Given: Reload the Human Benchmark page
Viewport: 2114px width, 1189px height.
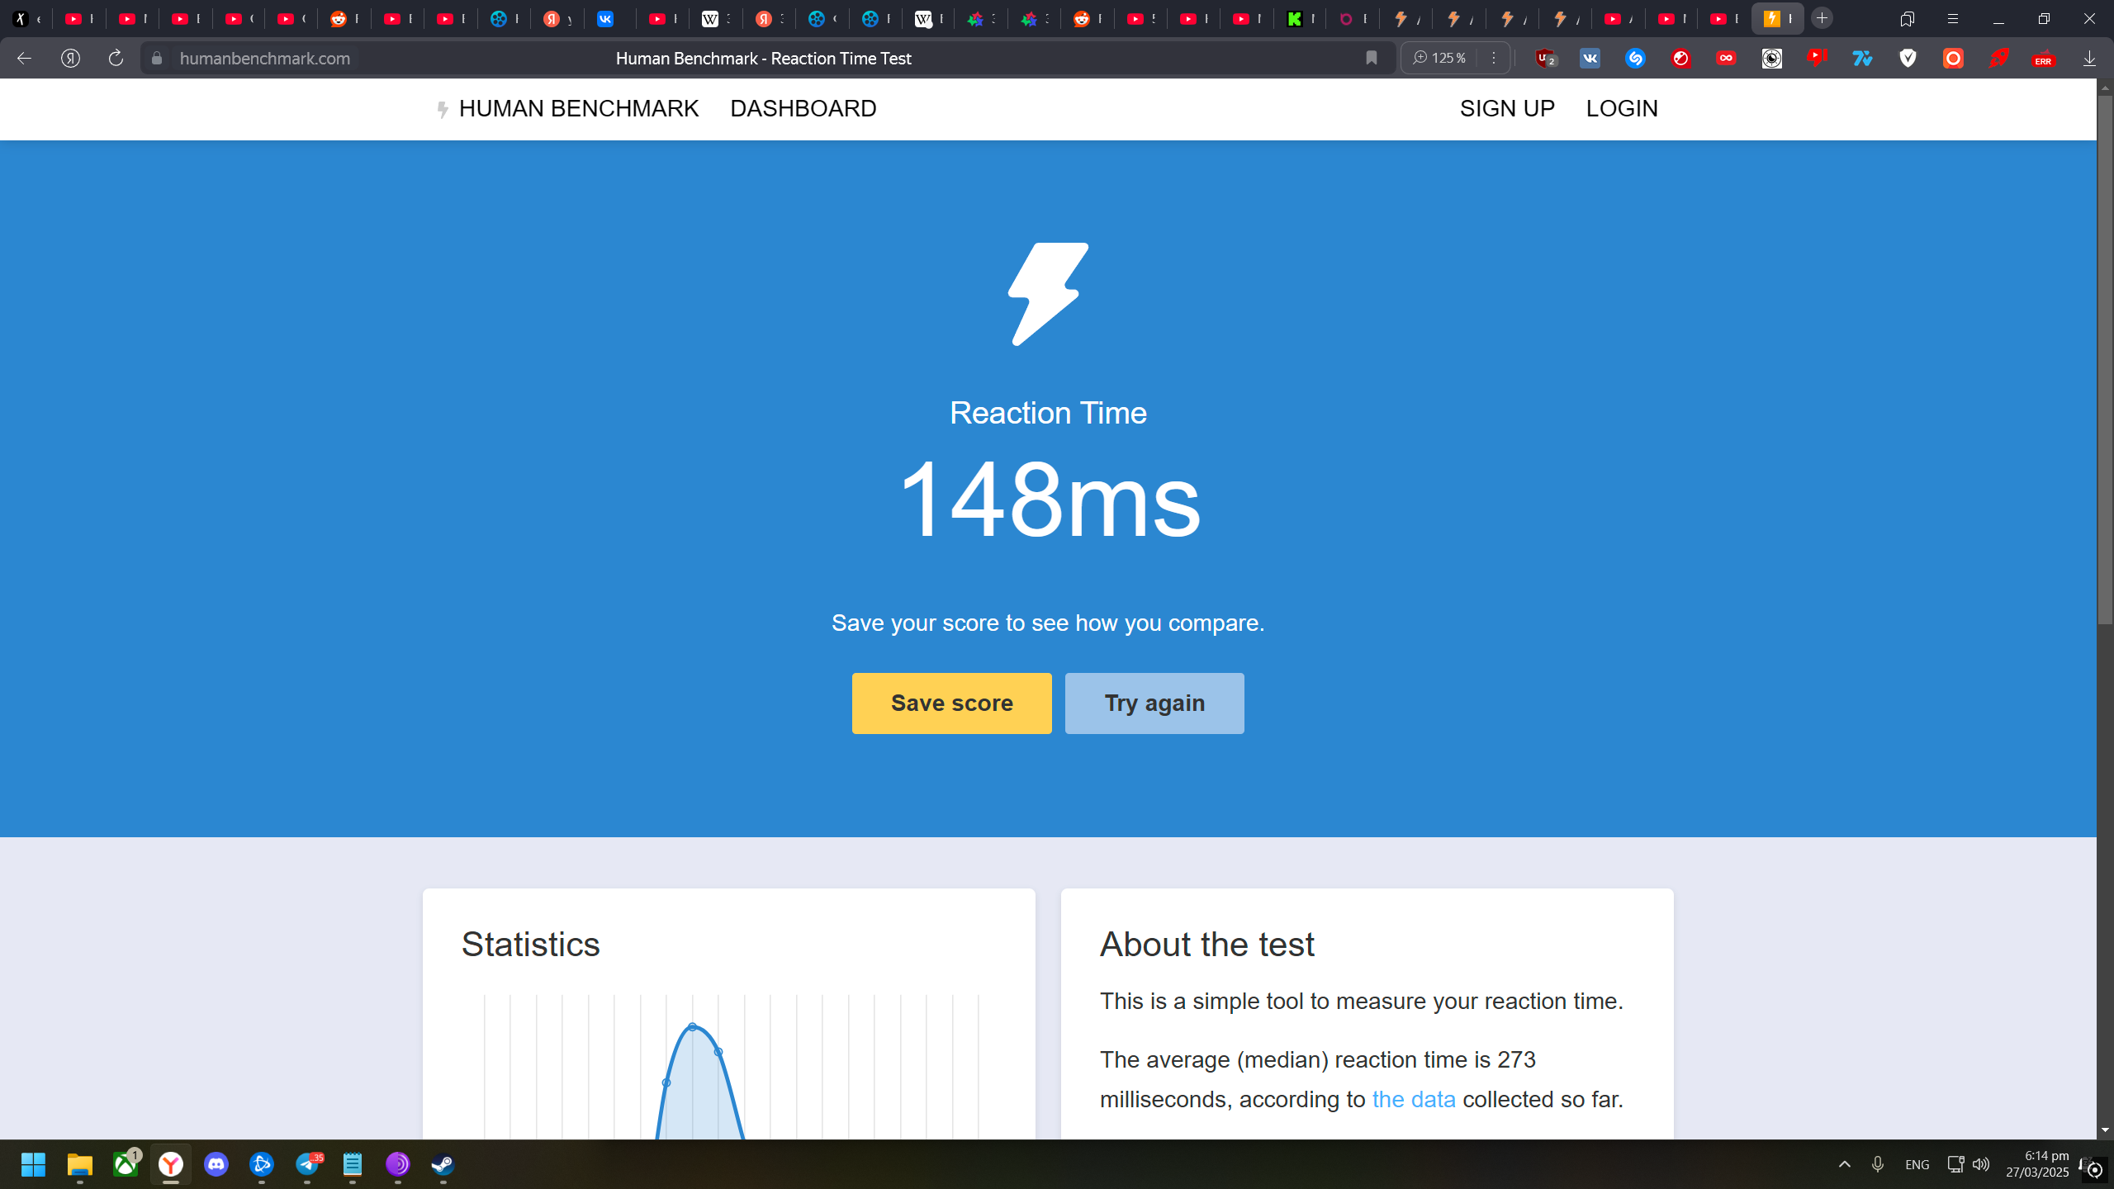Looking at the screenshot, I should (x=116, y=58).
